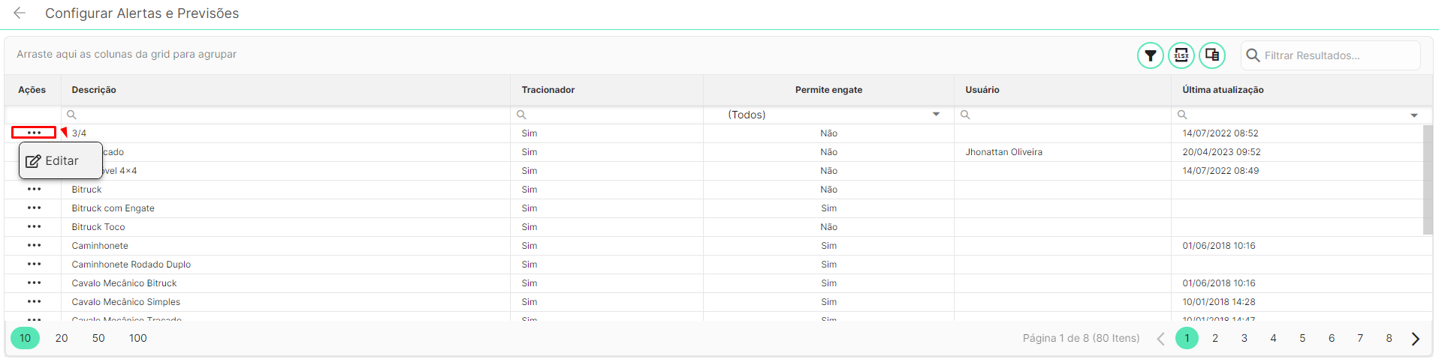This screenshot has height=362, width=1439.
Task: Click the vertical scrollbar of the grid
Action: coord(1428,180)
